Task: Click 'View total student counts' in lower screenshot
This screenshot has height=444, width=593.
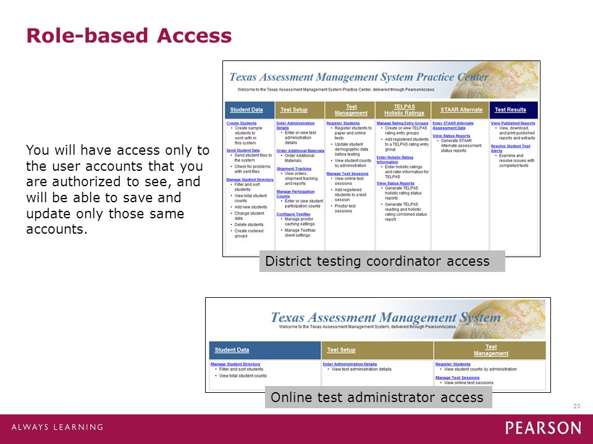Action: pos(243,376)
